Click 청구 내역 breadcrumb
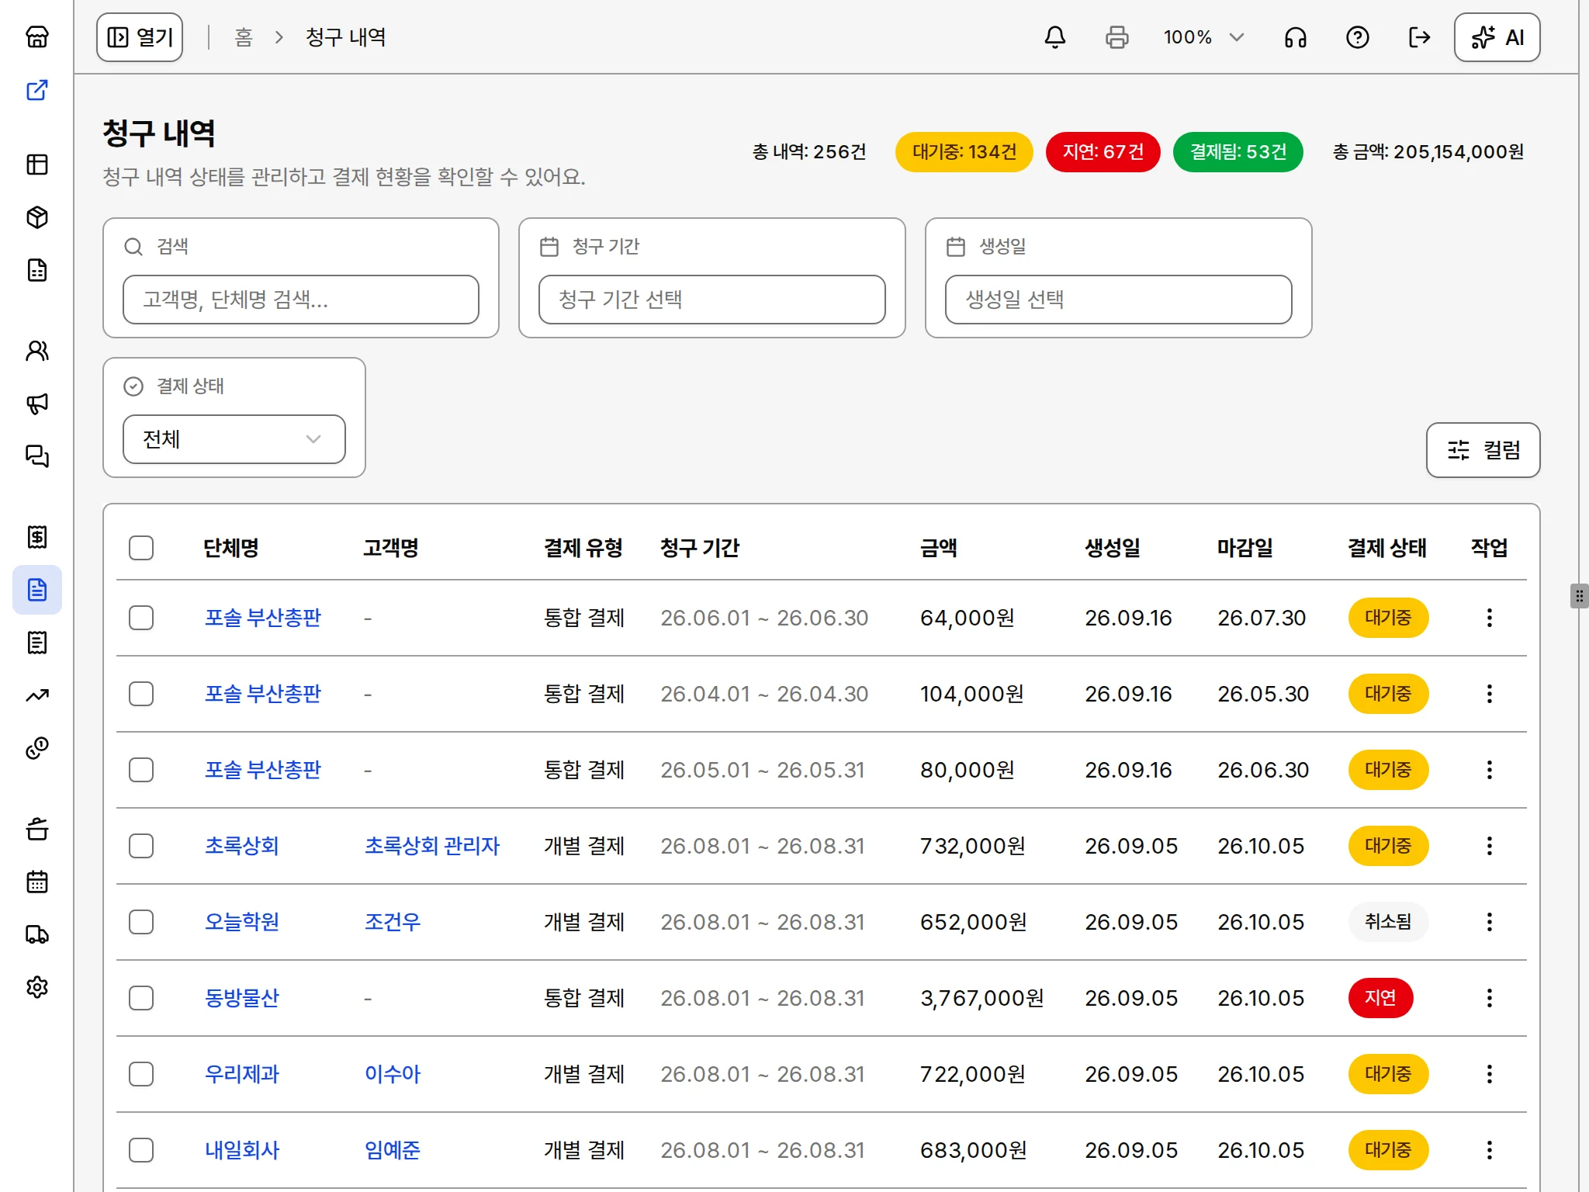 [346, 37]
